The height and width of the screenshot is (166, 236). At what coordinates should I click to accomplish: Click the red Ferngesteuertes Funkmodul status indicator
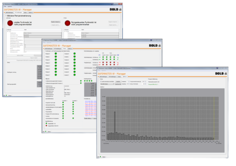(x=68, y=23)
